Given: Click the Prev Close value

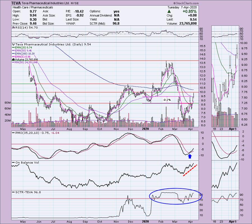Looking at the screenshot, I should (33, 24).
